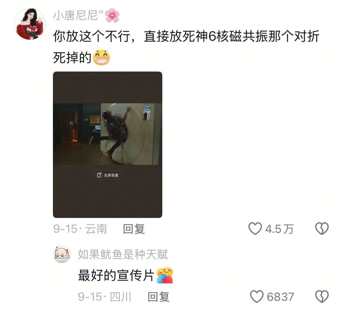Reply to the 最好的宣传片 comment
Screen dimensions: 344x310
(x=158, y=296)
